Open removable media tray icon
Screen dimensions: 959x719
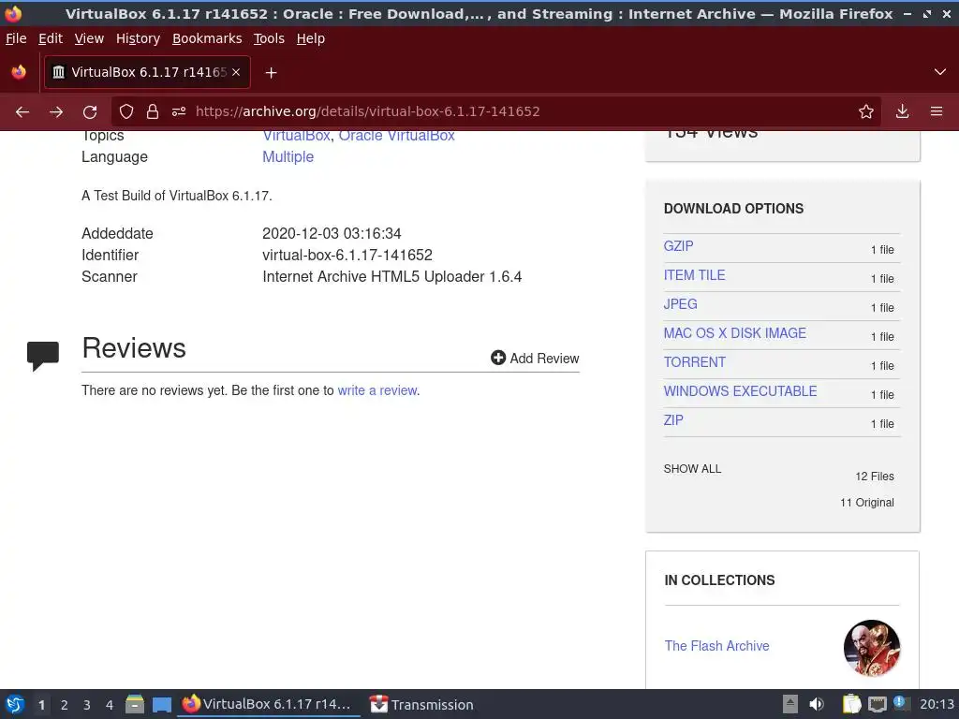(x=790, y=704)
